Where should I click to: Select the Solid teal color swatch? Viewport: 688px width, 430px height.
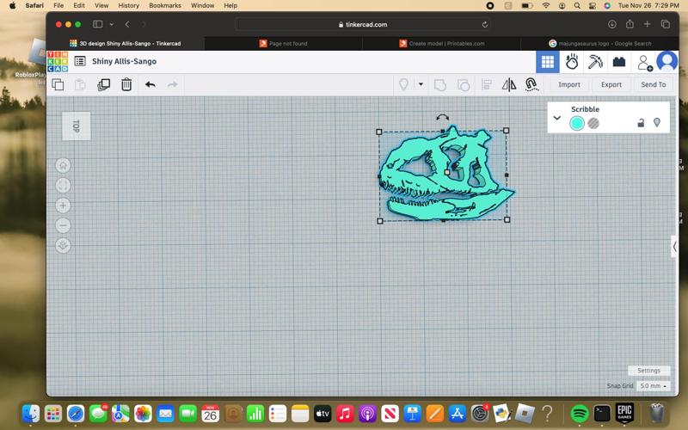576,124
